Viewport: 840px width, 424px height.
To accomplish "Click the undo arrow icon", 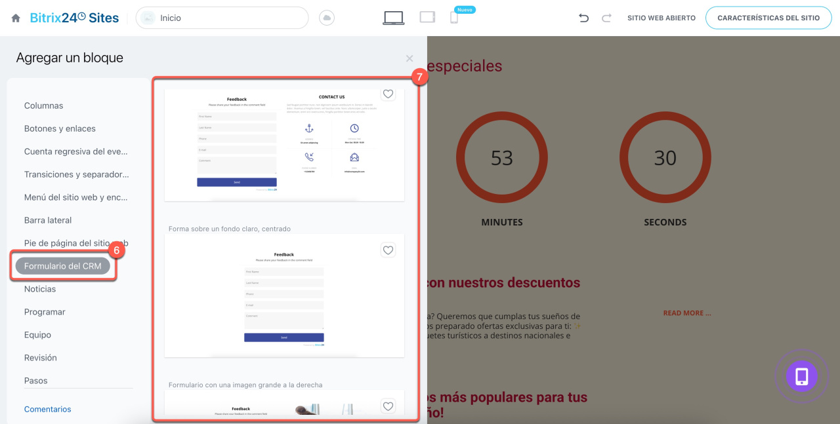I will pyautogui.click(x=583, y=18).
